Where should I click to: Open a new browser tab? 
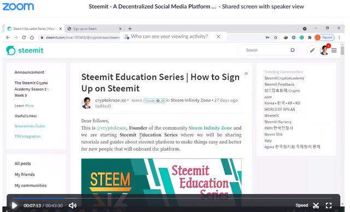coord(130,29)
